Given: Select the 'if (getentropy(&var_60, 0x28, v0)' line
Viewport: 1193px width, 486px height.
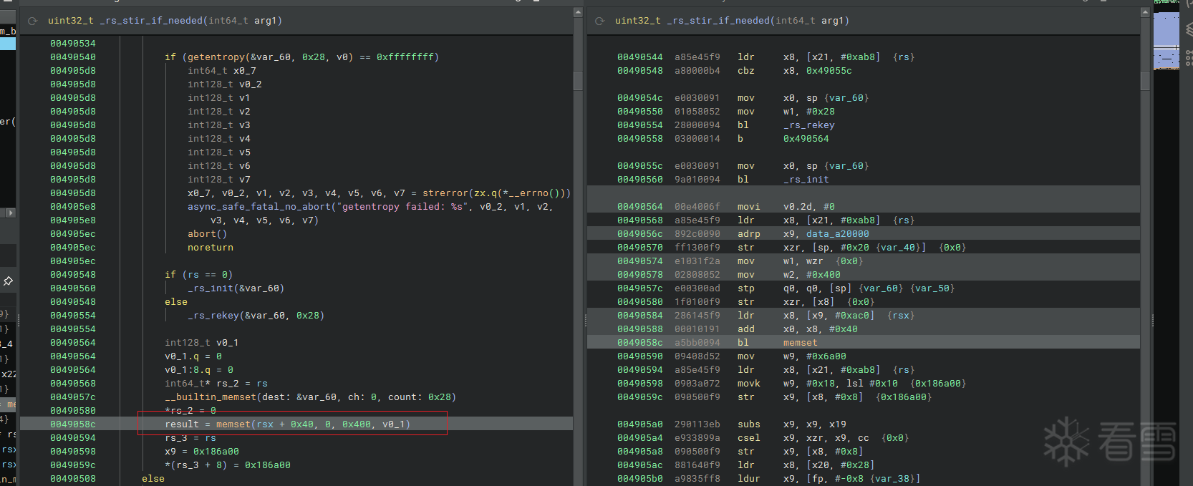Looking at the screenshot, I should [x=301, y=57].
